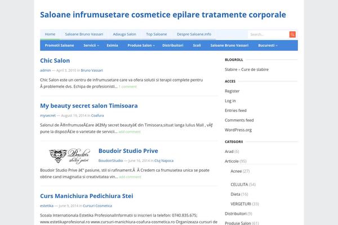The height and width of the screenshot is (225, 338).
Task: Select the 'June 9, 2014' date text
Action: click(69, 206)
